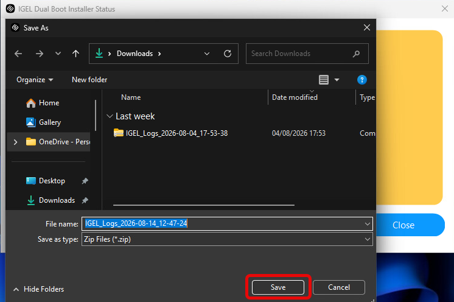Sort by Date modified column

coord(295,97)
